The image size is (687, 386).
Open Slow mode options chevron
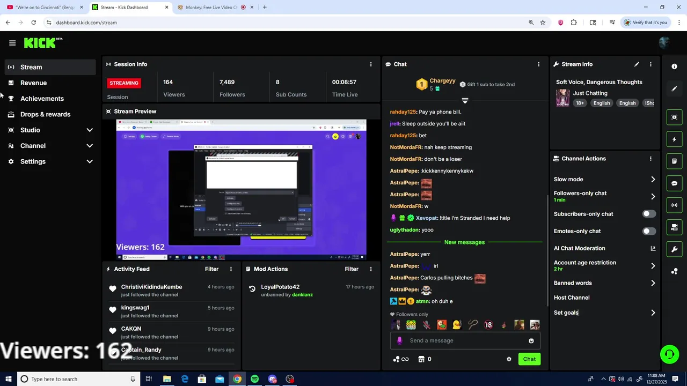[x=653, y=180]
